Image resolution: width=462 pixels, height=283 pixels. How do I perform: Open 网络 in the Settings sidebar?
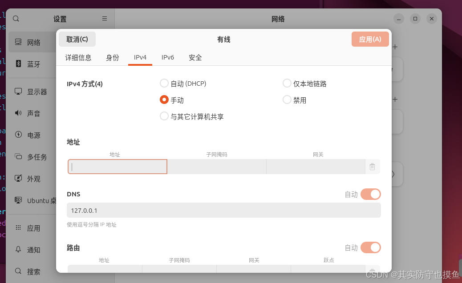[x=33, y=43]
